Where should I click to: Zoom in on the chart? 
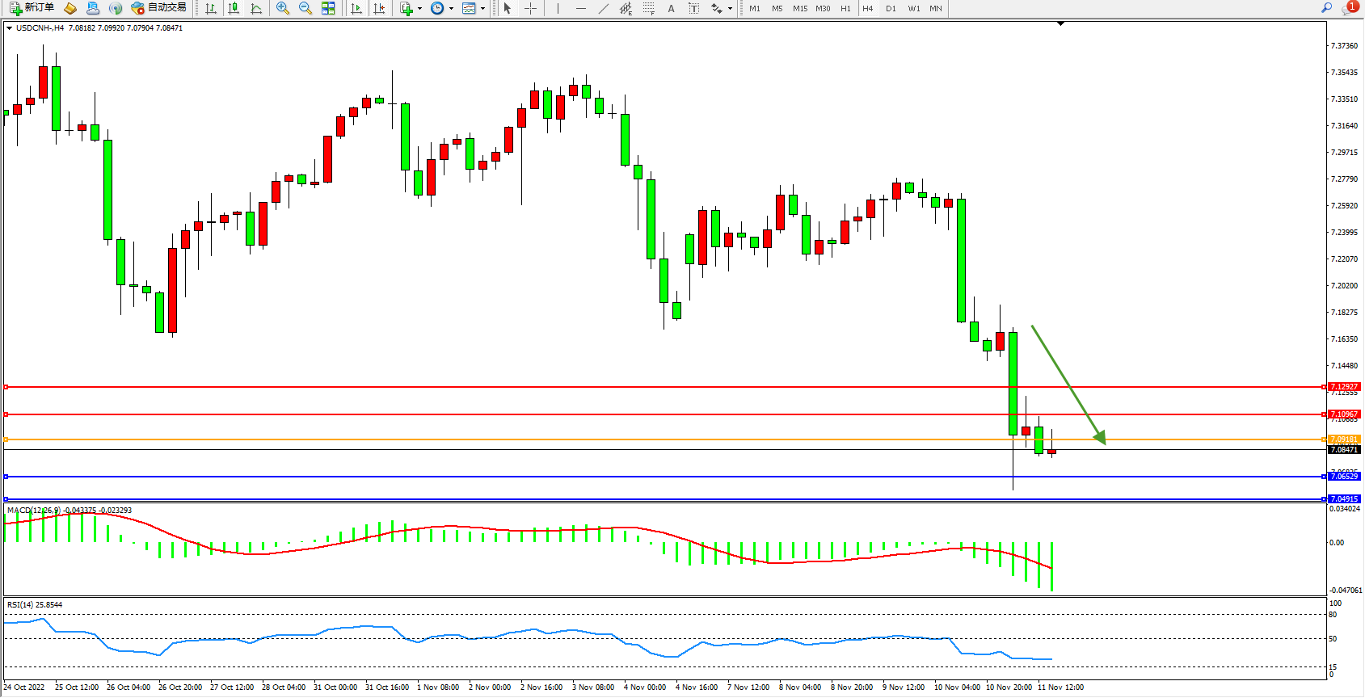point(283,8)
